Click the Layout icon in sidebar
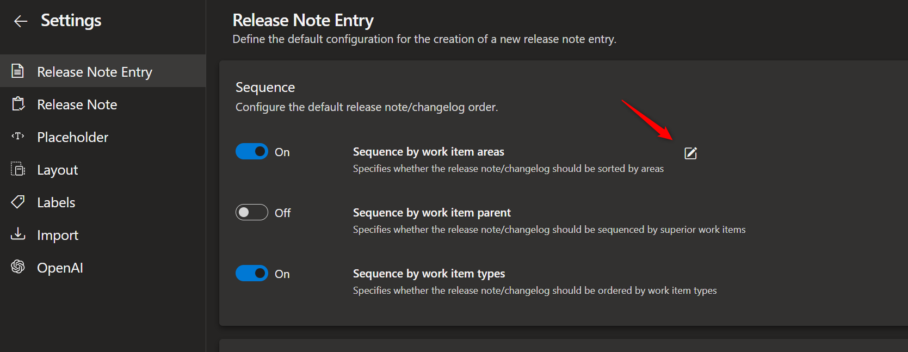 pyautogui.click(x=18, y=169)
